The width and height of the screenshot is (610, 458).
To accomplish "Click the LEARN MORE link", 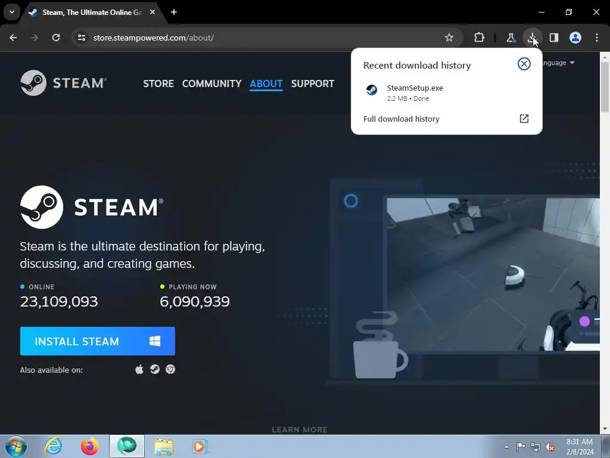I will pyautogui.click(x=300, y=429).
